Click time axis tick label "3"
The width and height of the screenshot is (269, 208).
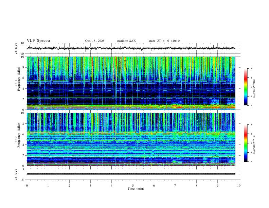click(90, 186)
